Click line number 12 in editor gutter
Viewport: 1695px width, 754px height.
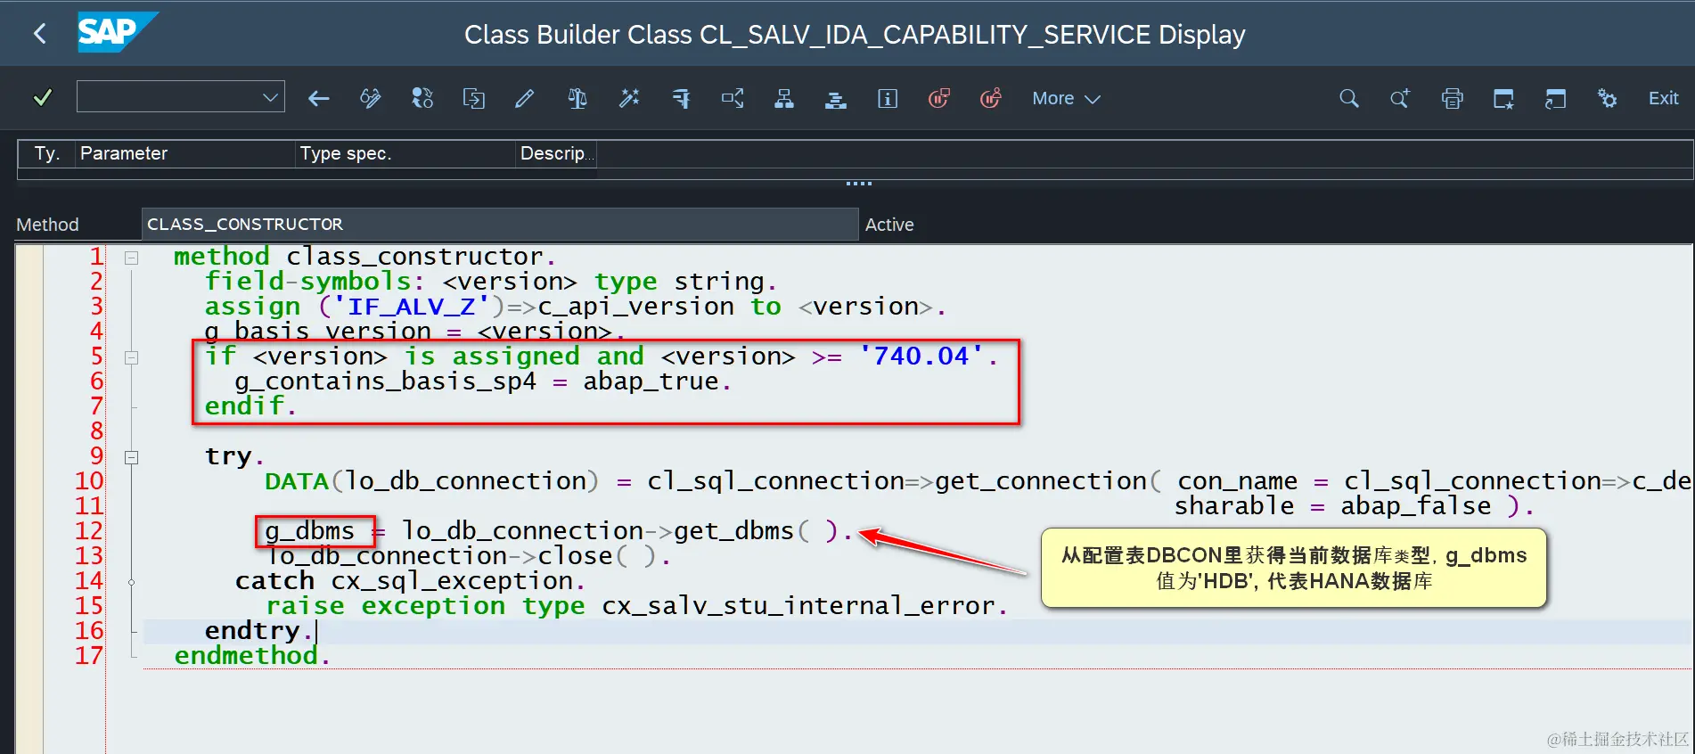[88, 530]
